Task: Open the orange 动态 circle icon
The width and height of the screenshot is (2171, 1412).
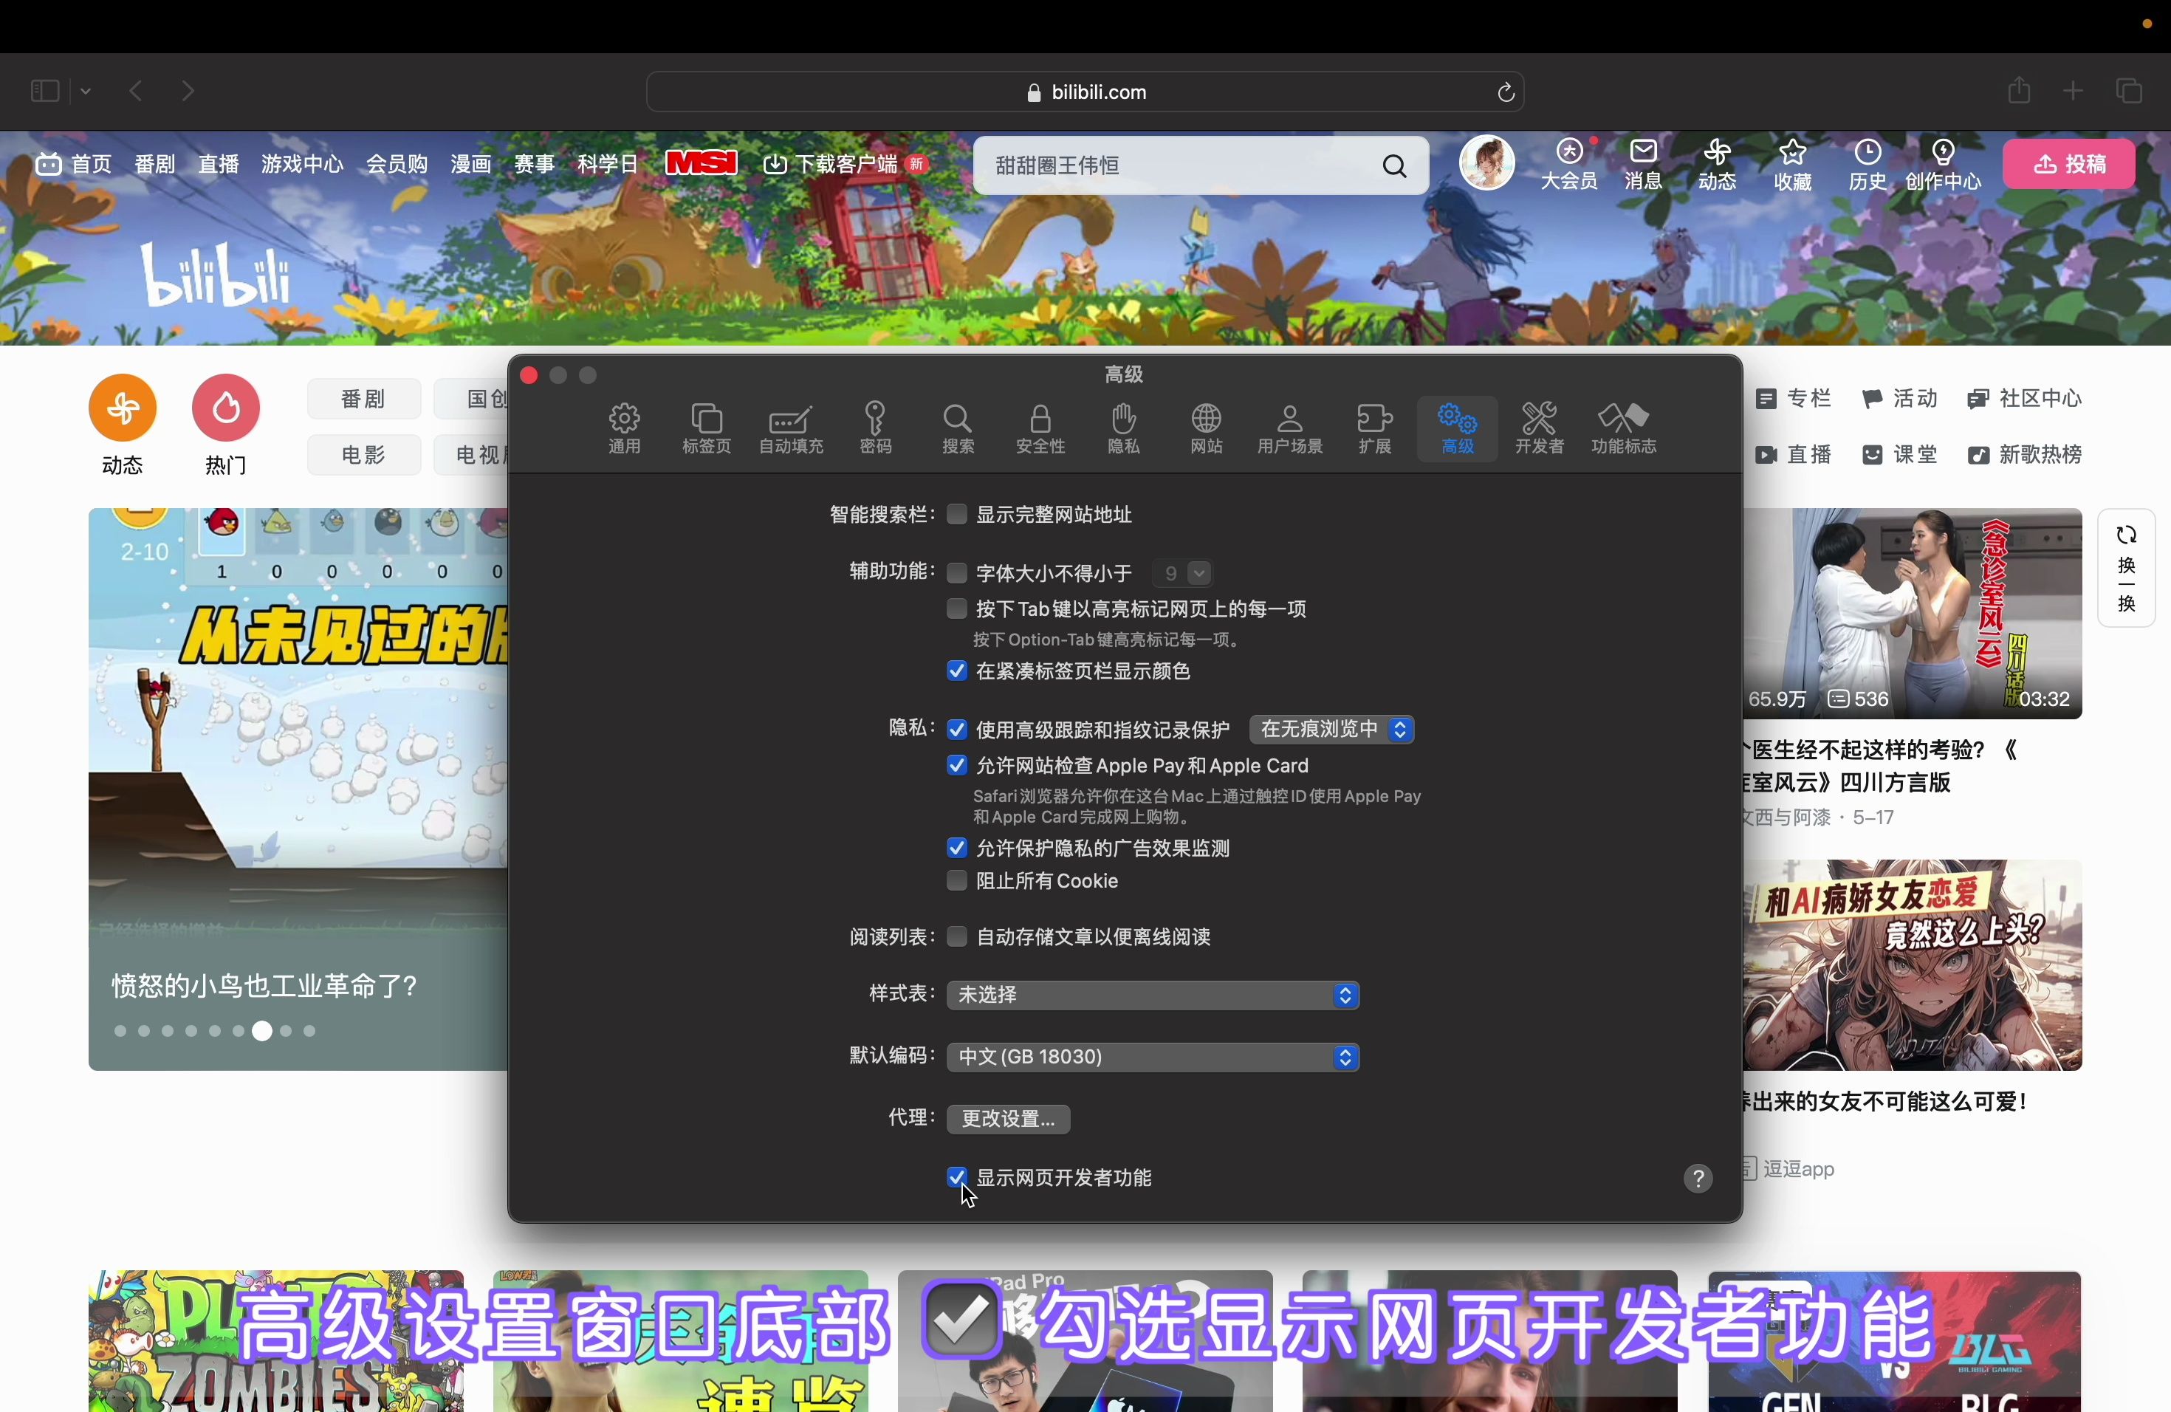Action: [123, 408]
